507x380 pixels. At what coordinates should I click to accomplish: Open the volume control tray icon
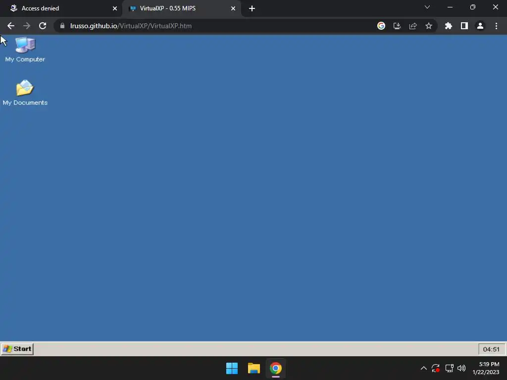click(x=461, y=368)
